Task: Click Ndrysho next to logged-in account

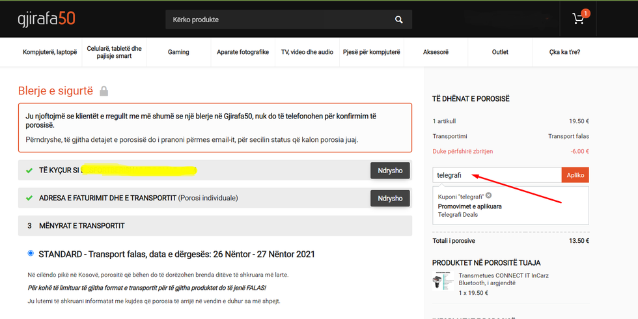Action: tap(390, 171)
